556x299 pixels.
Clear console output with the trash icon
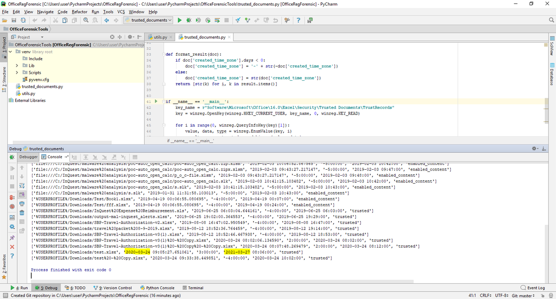pyautogui.click(x=22, y=213)
